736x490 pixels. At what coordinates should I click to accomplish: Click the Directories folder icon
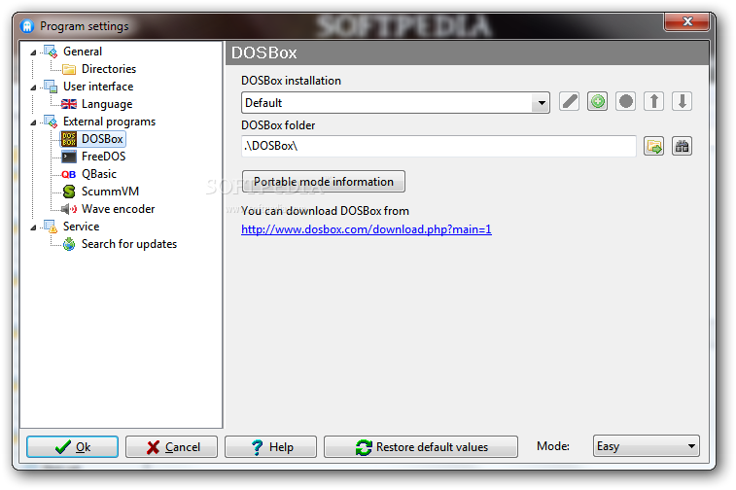(69, 69)
